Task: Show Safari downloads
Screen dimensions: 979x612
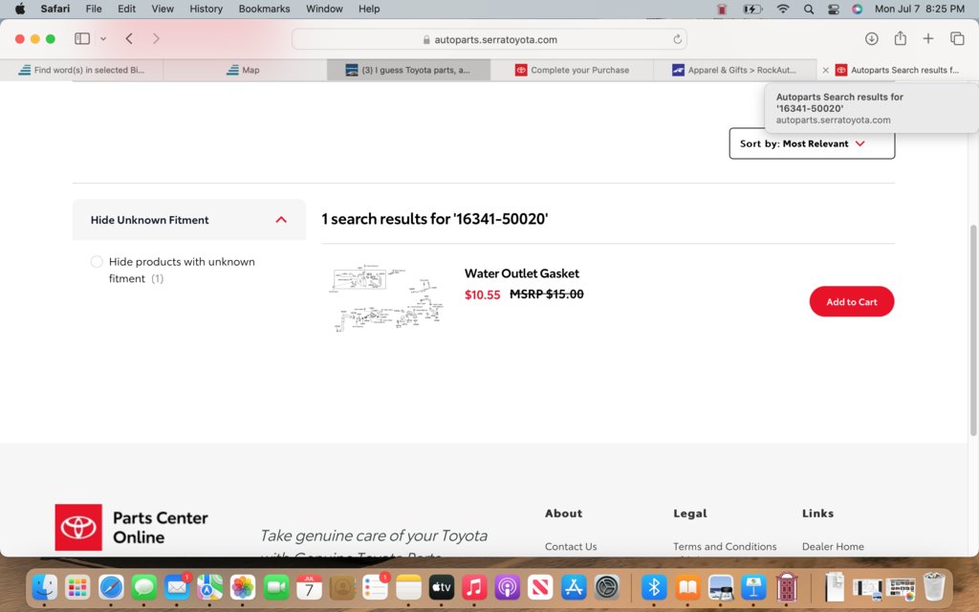Action: click(872, 38)
